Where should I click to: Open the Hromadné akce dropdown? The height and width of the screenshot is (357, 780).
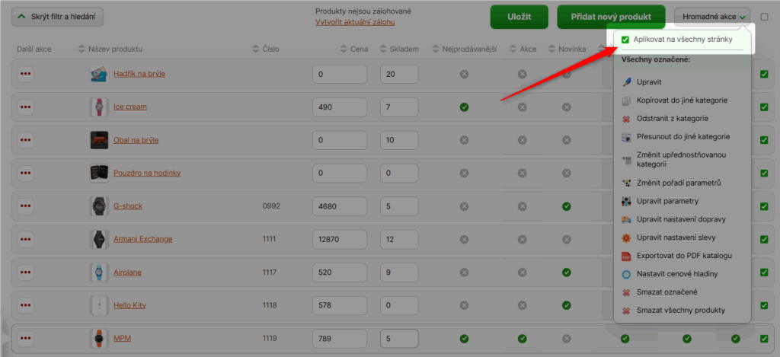(x=713, y=17)
